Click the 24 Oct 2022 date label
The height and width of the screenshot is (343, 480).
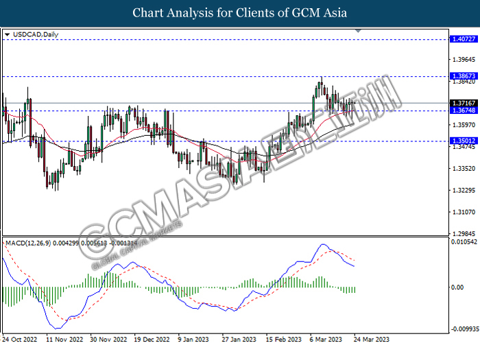(x=20, y=340)
